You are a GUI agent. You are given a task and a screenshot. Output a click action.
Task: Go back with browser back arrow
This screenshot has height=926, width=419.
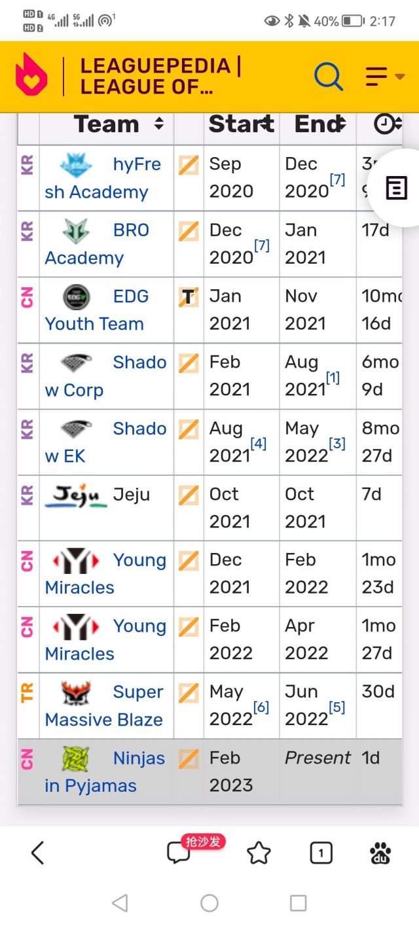[38, 853]
